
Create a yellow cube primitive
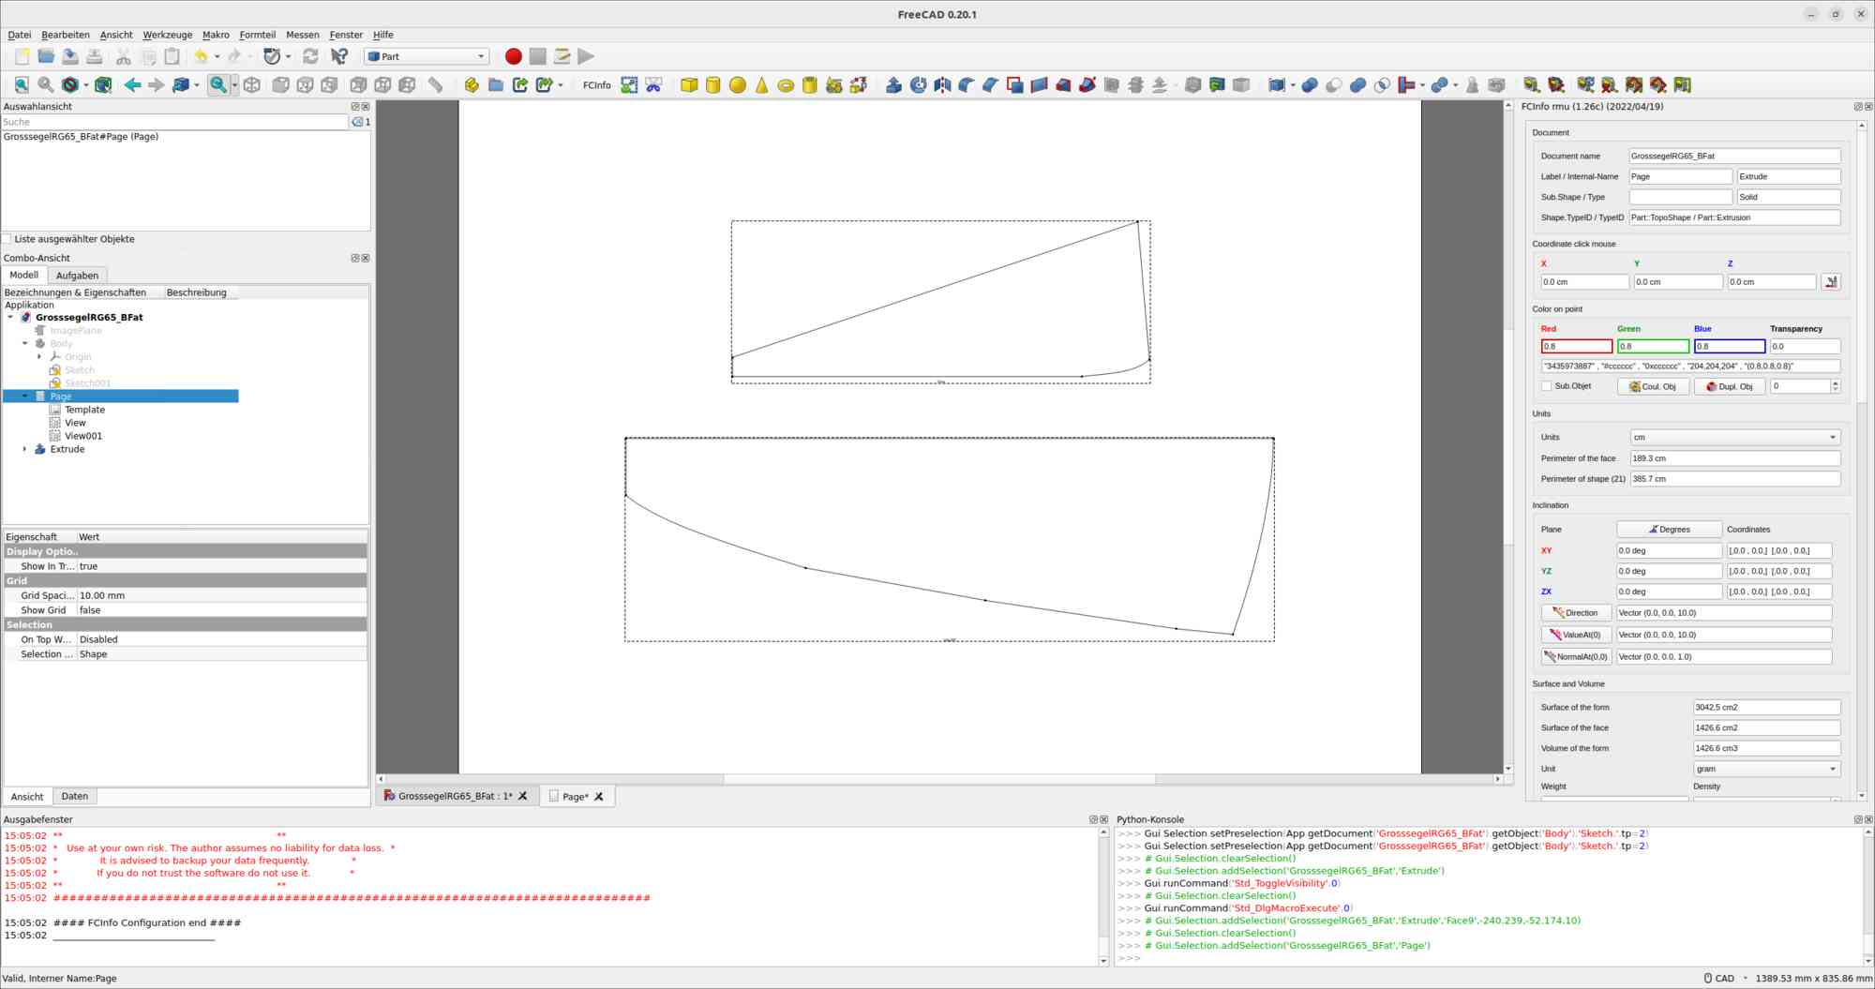click(689, 85)
